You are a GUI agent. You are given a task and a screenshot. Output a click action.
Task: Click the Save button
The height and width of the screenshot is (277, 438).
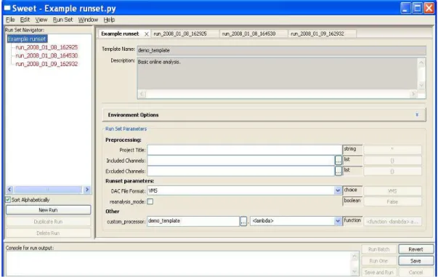tap(415, 261)
